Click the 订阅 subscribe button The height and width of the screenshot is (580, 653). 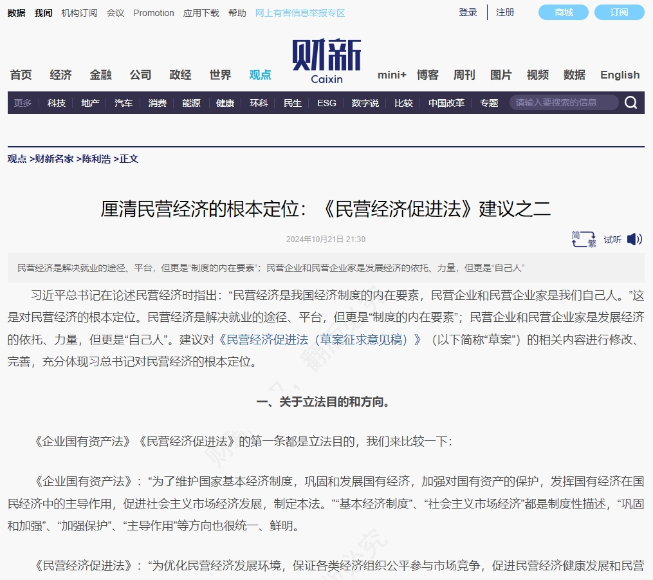(619, 12)
